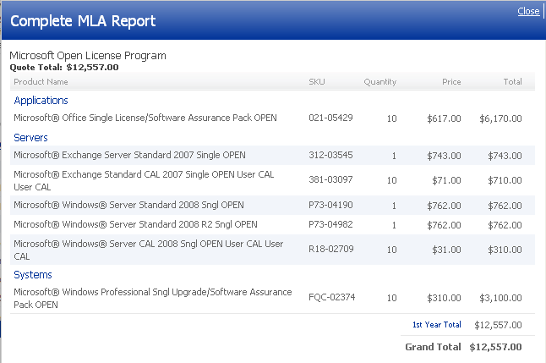The width and height of the screenshot is (546, 363).
Task: Select the Quantity column header
Action: [x=379, y=81]
